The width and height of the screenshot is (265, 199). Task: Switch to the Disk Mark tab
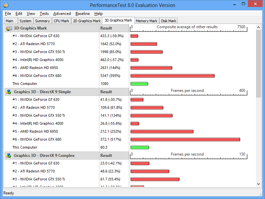pyautogui.click(x=169, y=21)
